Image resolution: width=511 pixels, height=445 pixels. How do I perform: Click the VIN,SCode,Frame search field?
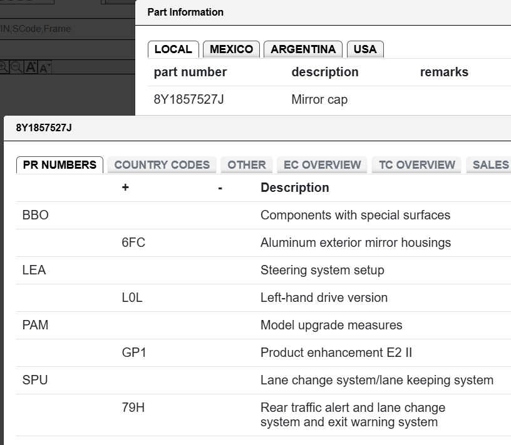[68, 29]
